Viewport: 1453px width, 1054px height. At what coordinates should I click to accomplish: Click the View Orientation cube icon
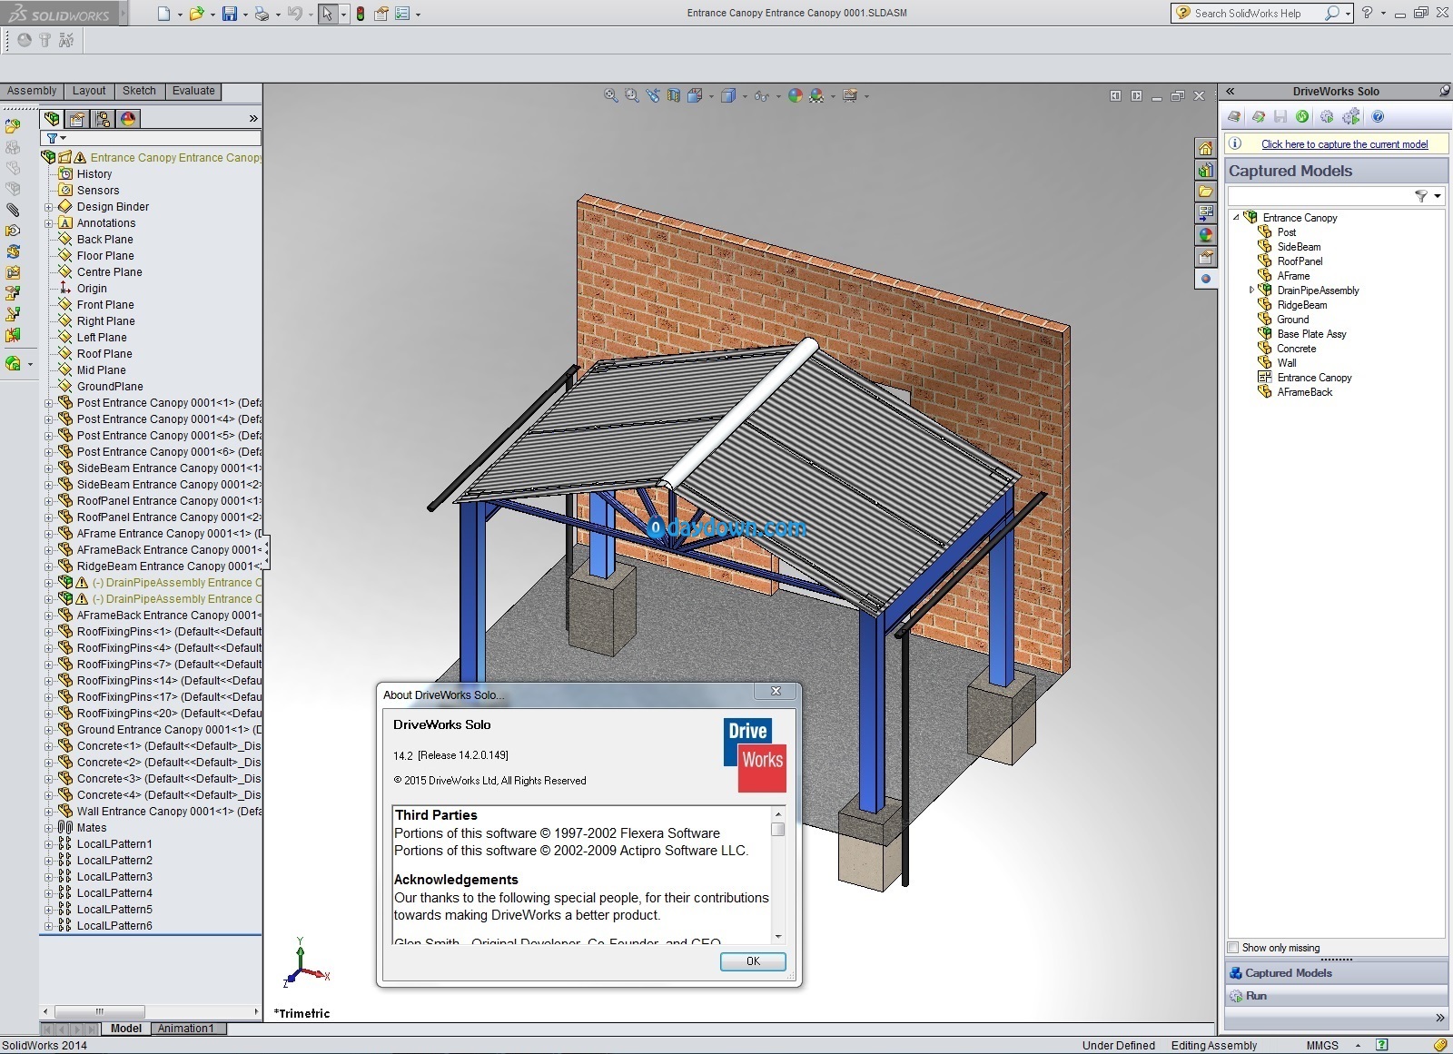[695, 95]
